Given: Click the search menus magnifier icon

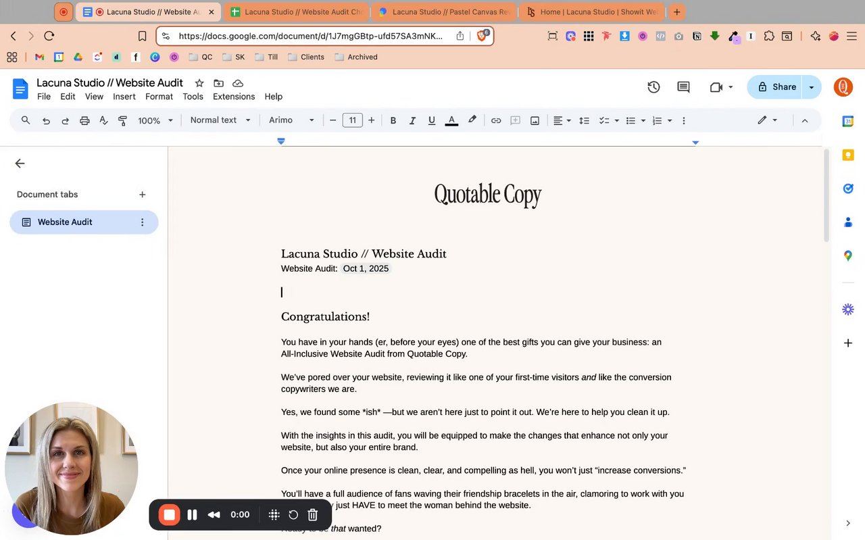Looking at the screenshot, I should pyautogui.click(x=26, y=120).
